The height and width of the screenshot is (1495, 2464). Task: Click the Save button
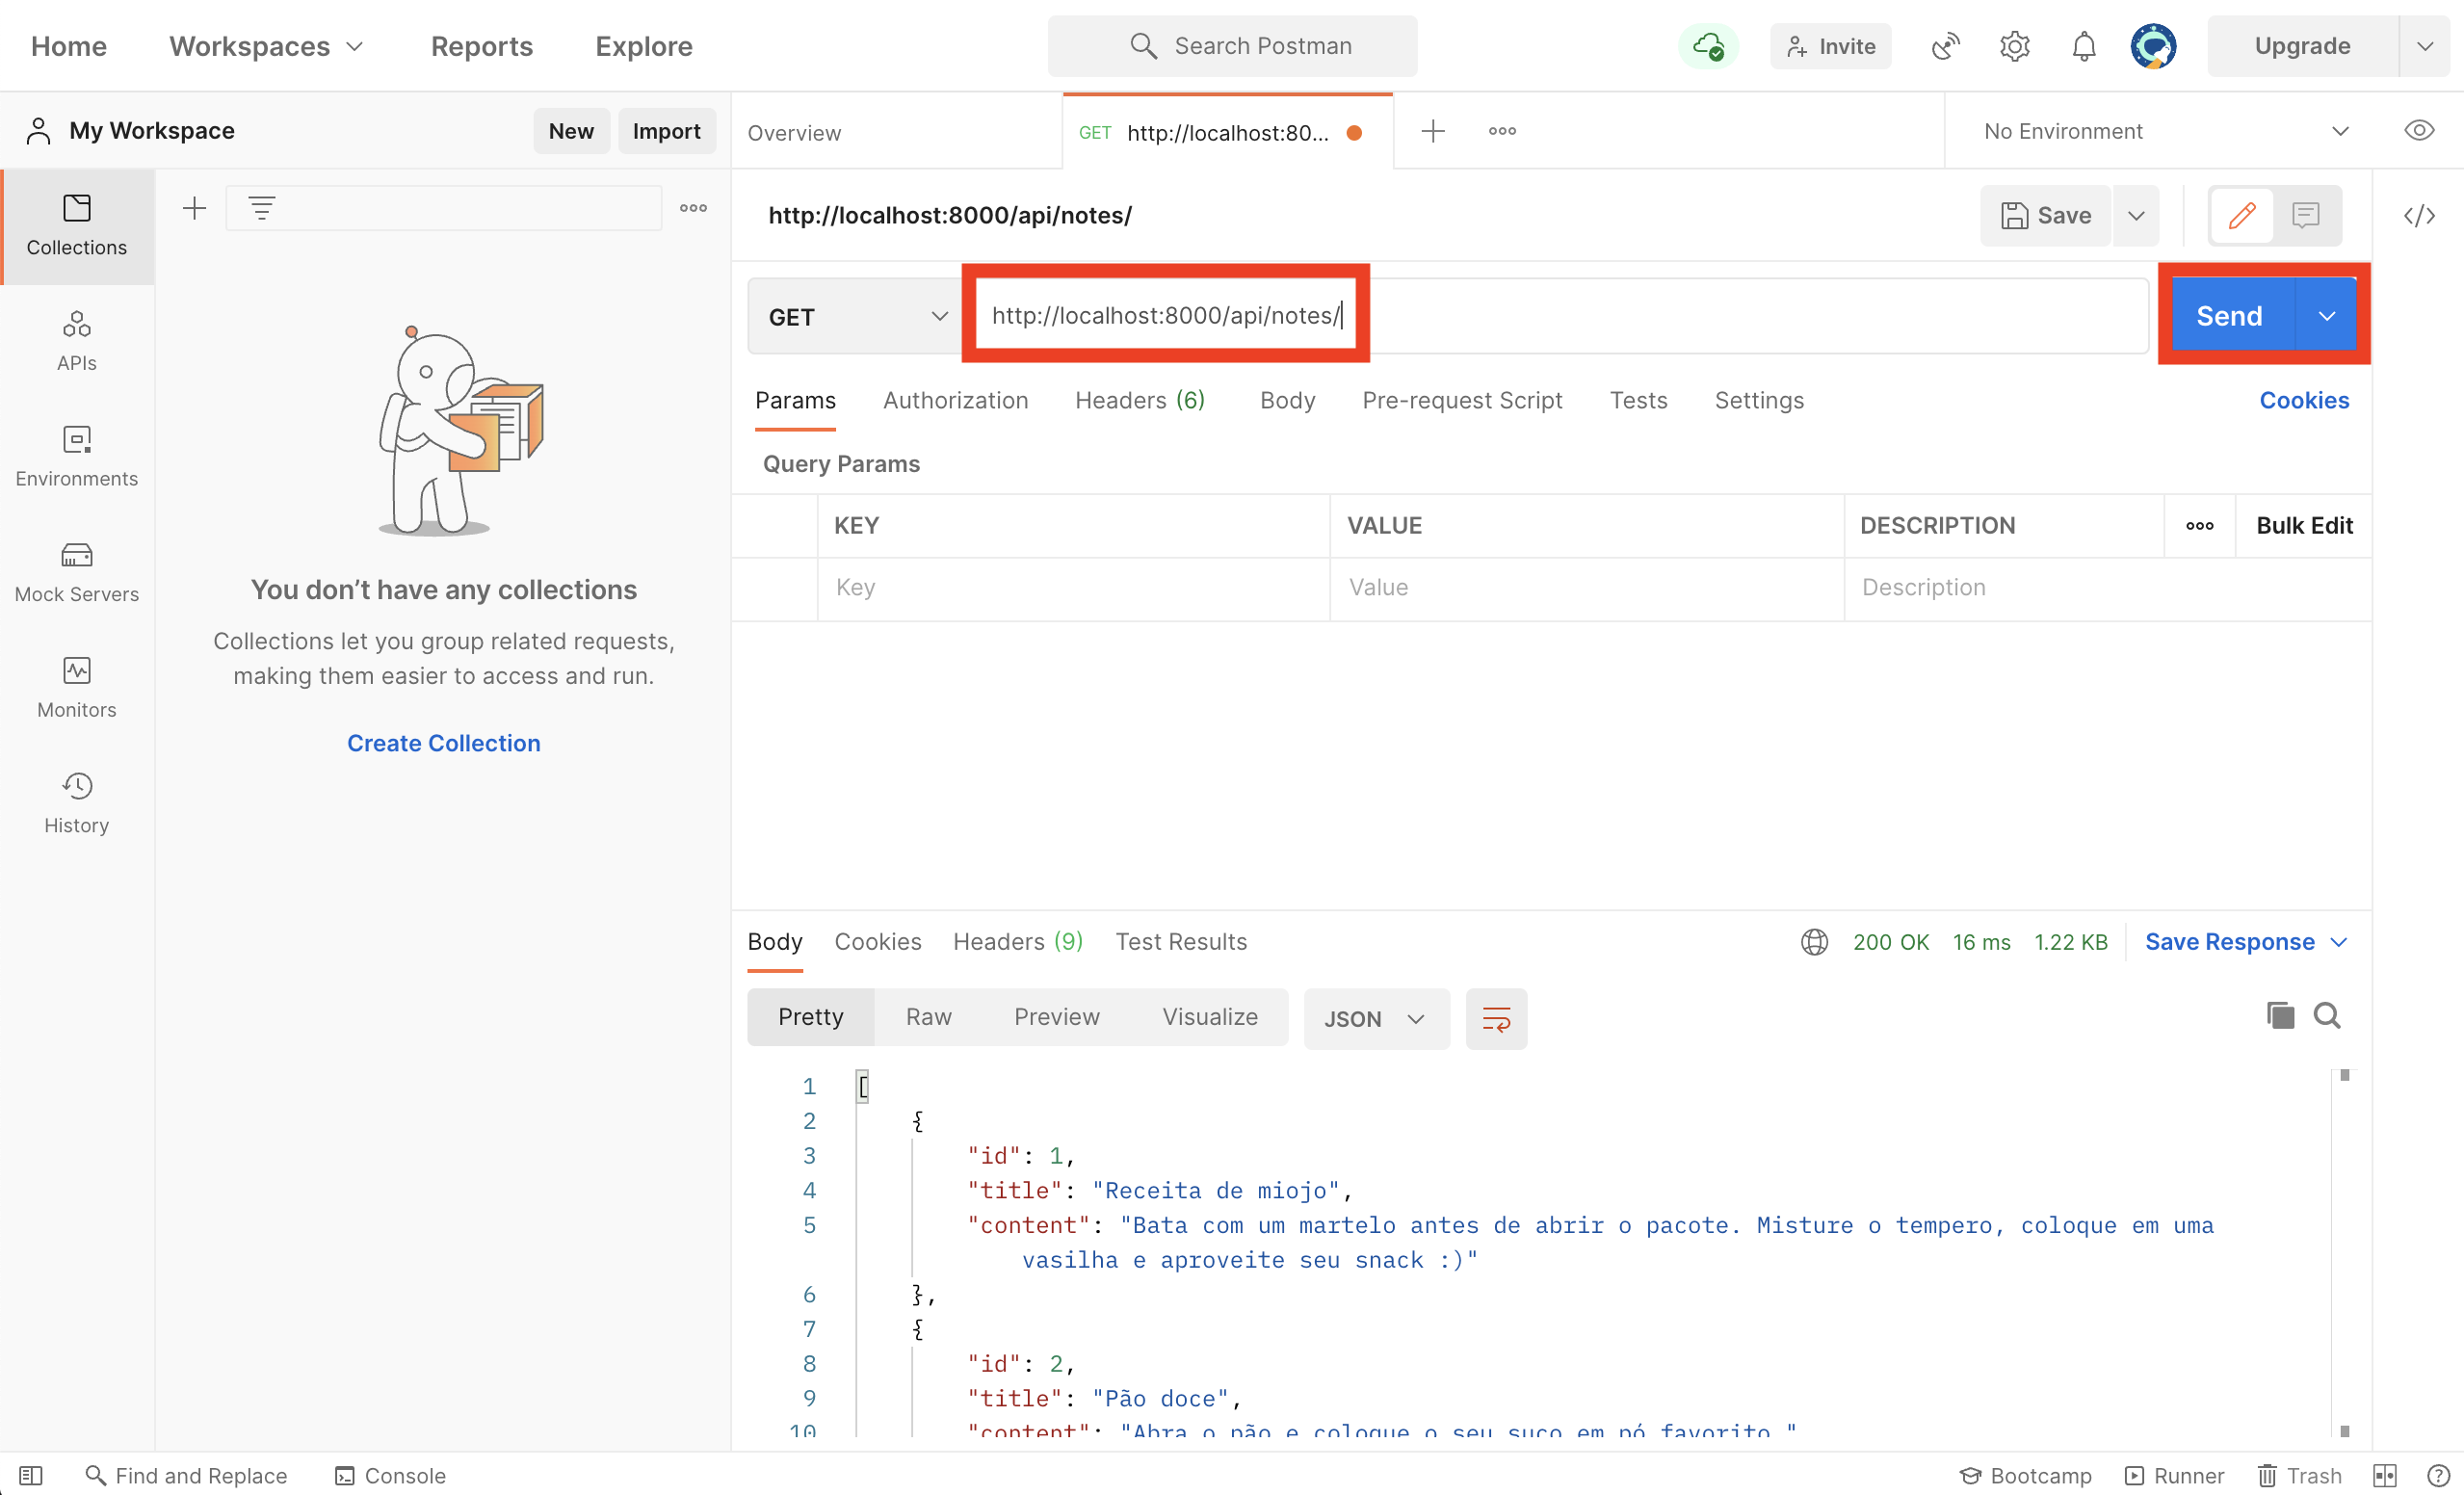click(x=2045, y=215)
